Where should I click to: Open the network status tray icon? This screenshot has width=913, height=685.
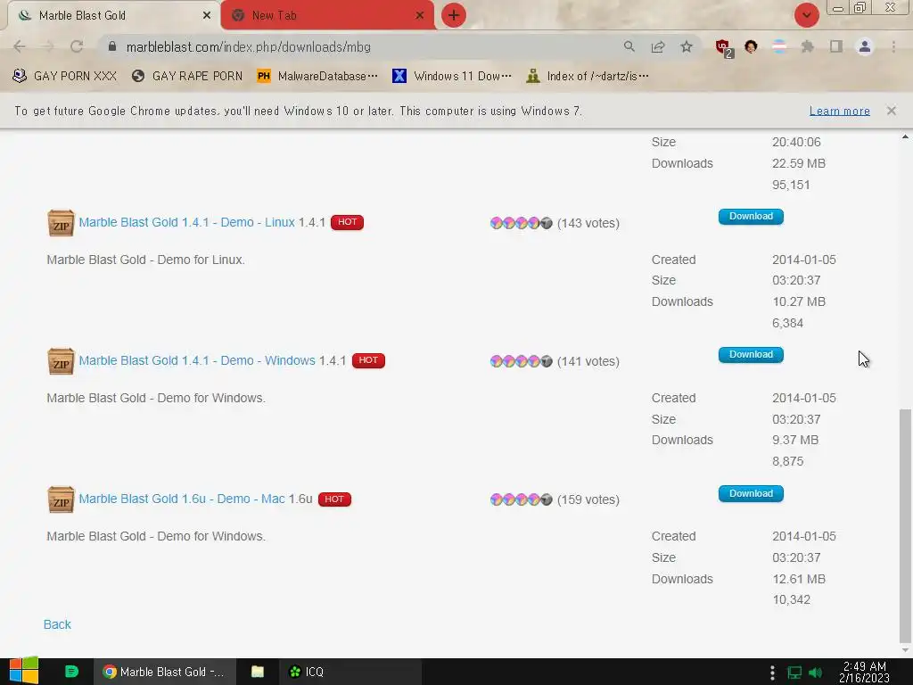point(794,673)
